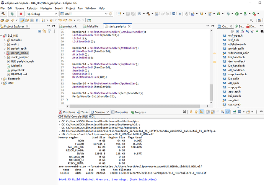Stop the launch with red square
Image resolution: width=264 pixels, height=185 pixels.
coord(21,14)
